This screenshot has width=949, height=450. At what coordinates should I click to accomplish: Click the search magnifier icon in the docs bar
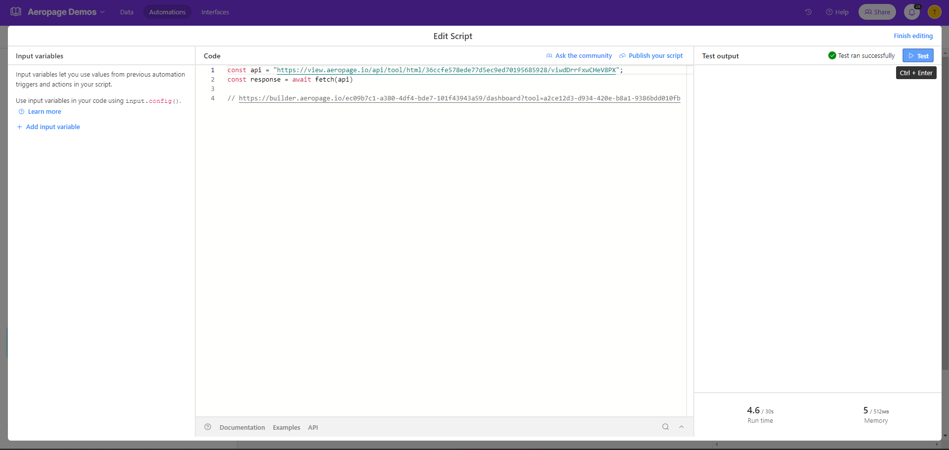click(666, 427)
